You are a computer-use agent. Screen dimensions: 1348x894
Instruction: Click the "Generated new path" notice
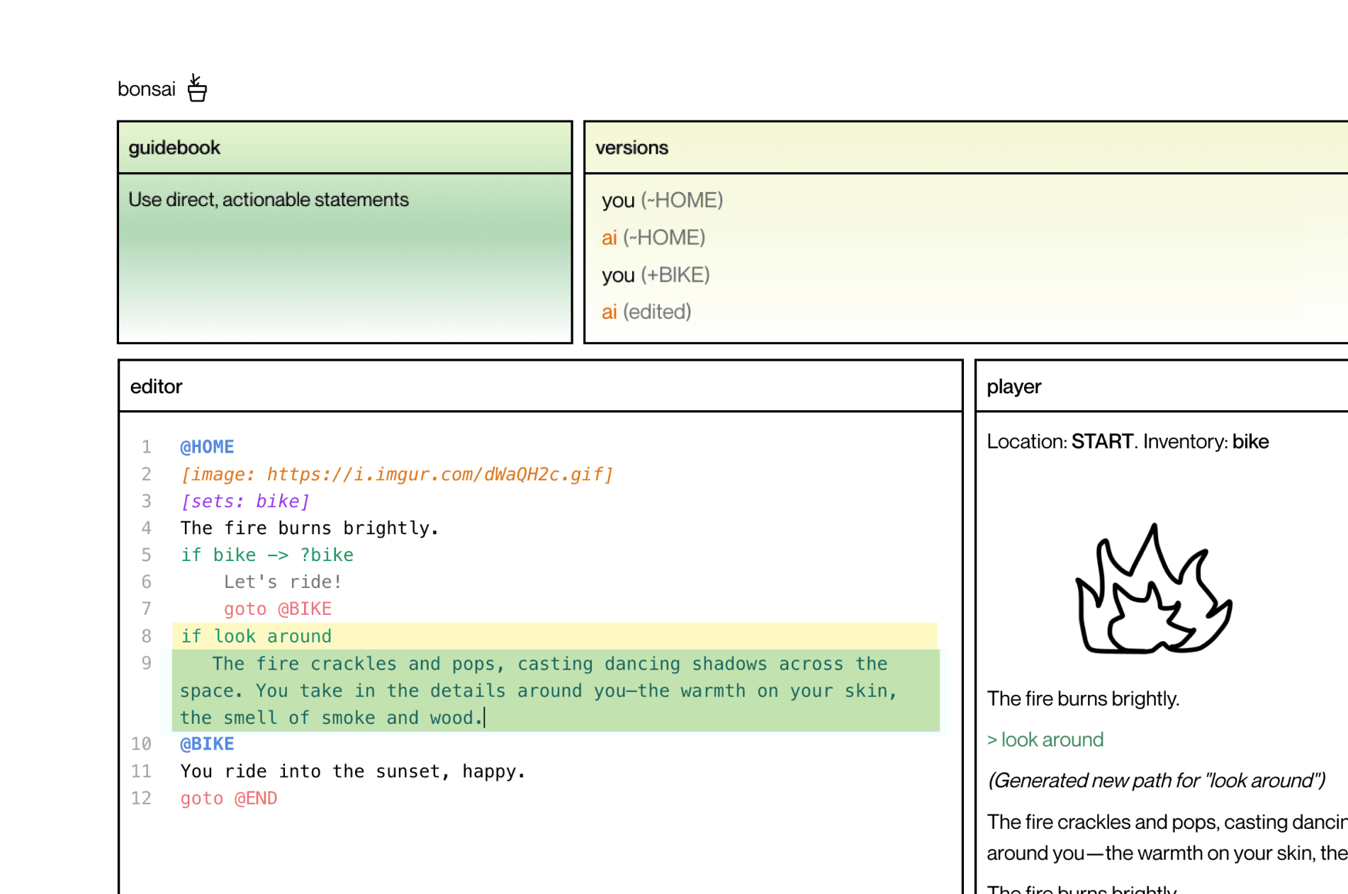pyautogui.click(x=1156, y=781)
